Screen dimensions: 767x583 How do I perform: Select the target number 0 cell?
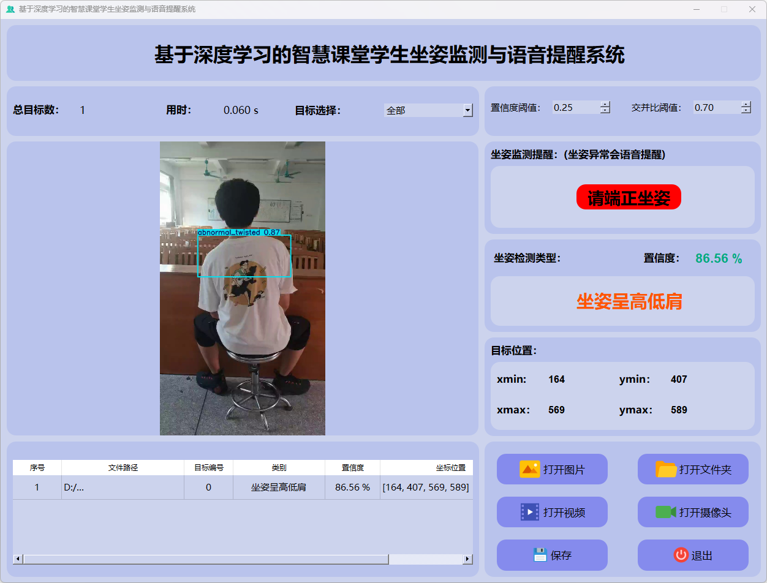[209, 487]
